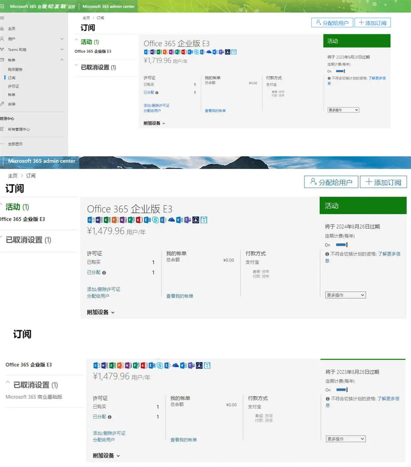The height and width of the screenshot is (467, 411).
Task: Click the wrench icon beside 安装
Action: (x=2, y=104)
